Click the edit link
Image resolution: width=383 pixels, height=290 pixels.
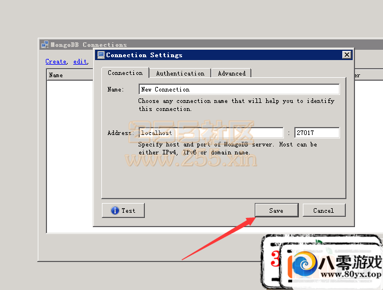(80, 61)
